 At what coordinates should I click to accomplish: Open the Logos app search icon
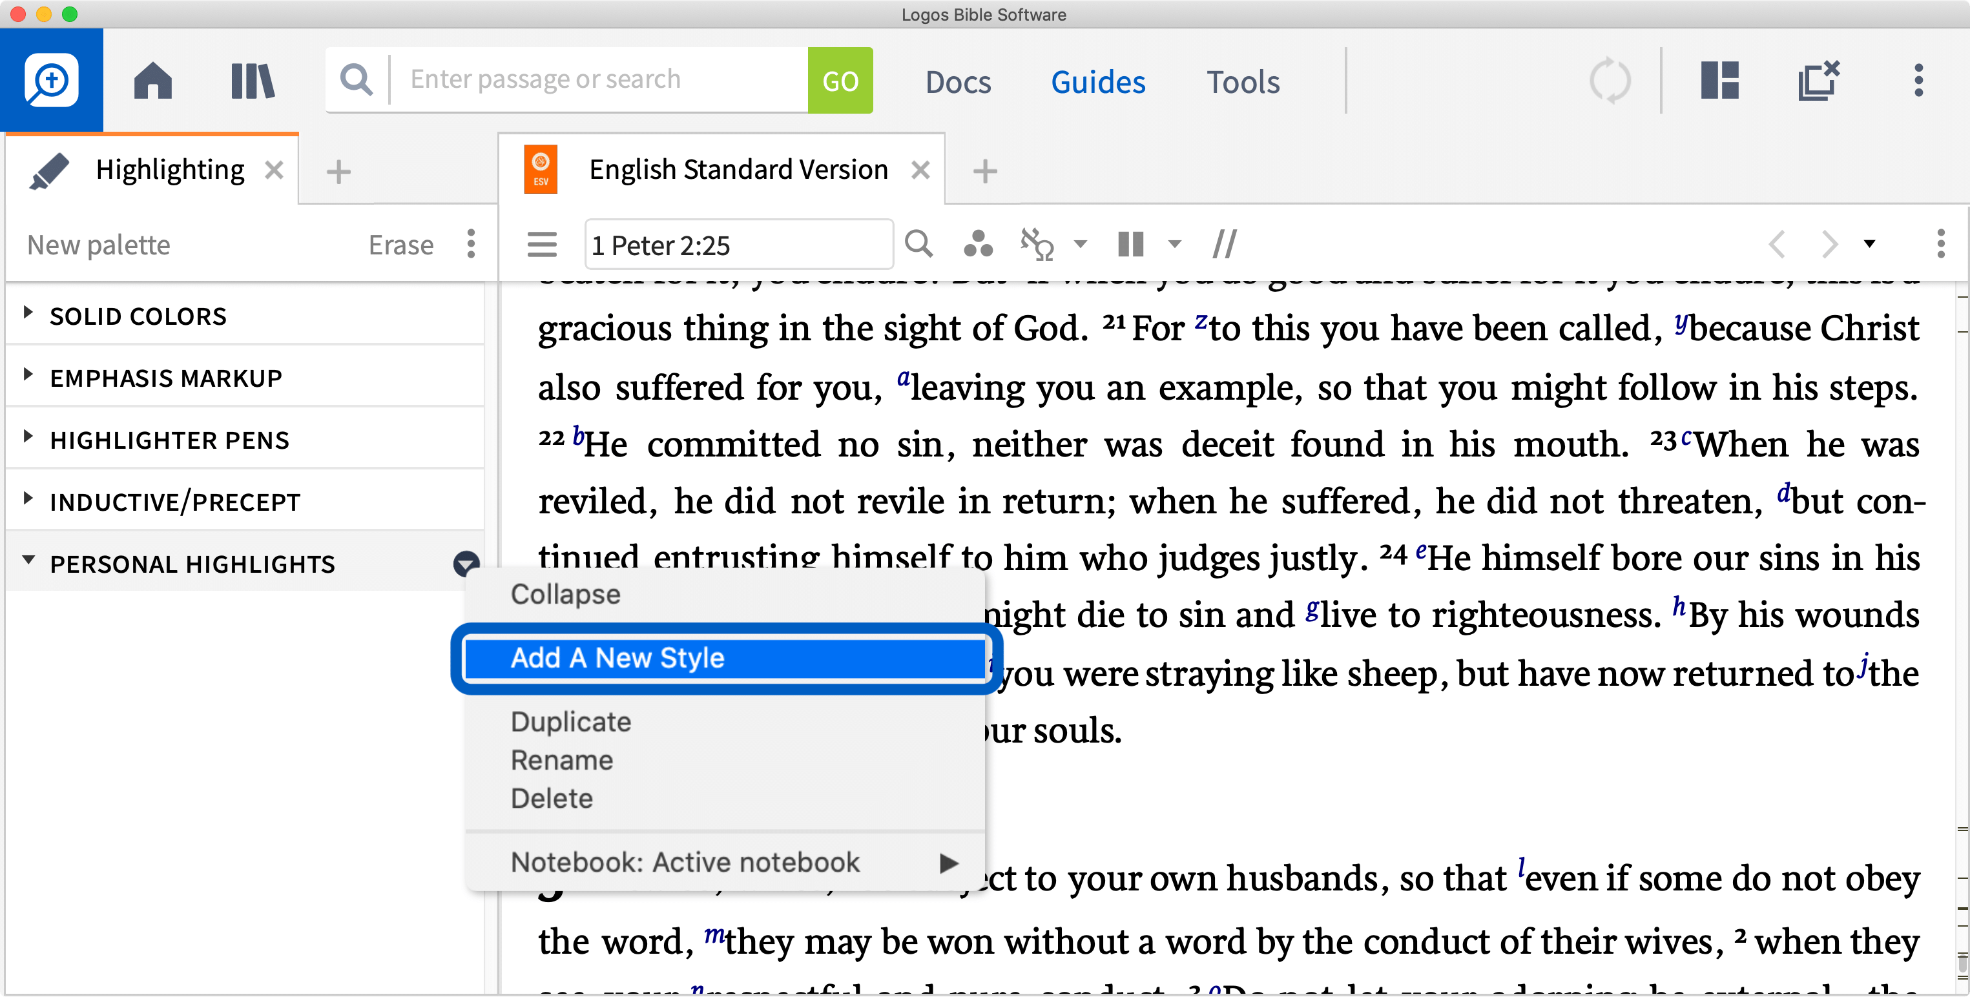51,80
